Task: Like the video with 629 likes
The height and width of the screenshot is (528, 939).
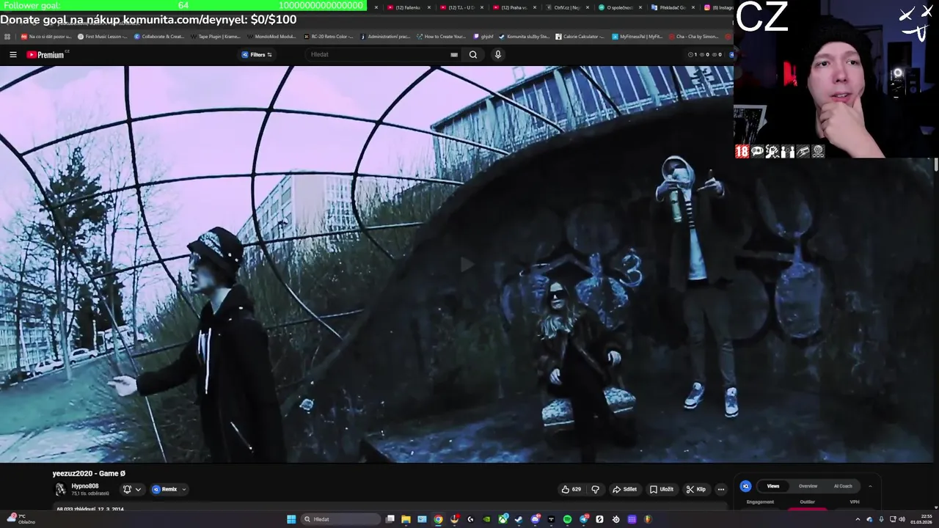Action: pyautogui.click(x=571, y=489)
